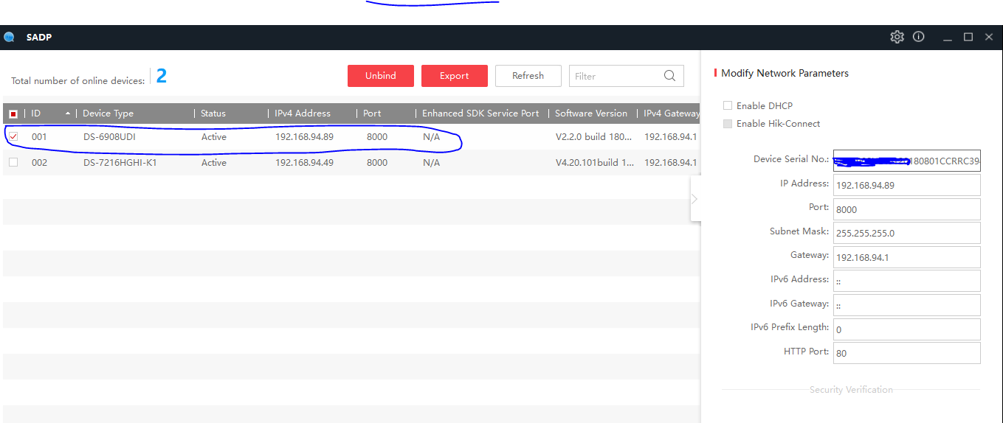Minimize the SADP window

[948, 37]
